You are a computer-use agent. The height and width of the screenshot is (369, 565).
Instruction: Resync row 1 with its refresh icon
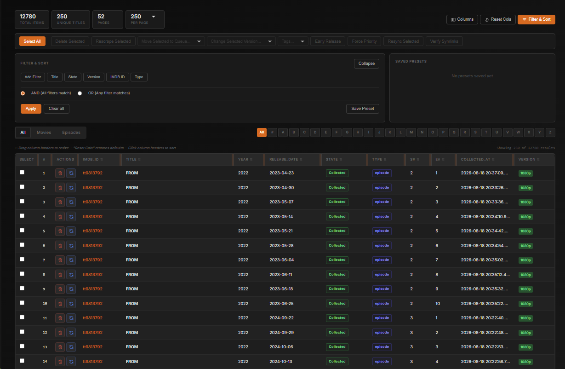pyautogui.click(x=71, y=173)
